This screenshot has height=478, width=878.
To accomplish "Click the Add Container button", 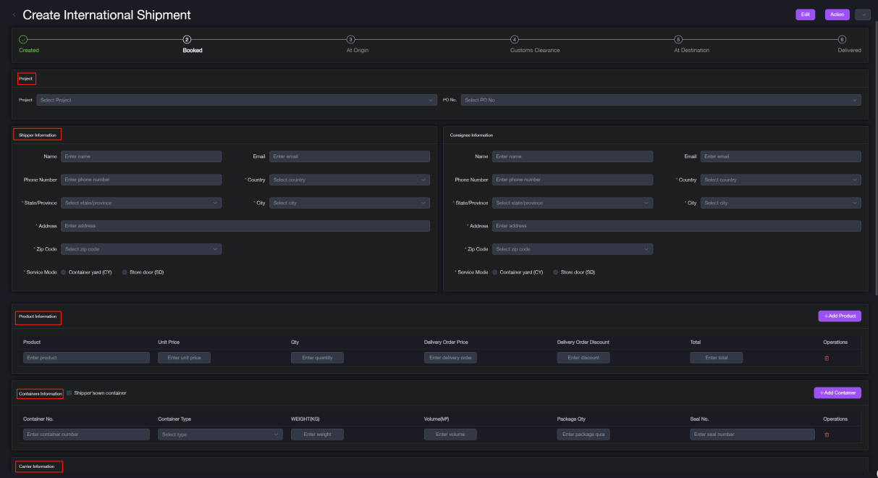I will pos(837,393).
